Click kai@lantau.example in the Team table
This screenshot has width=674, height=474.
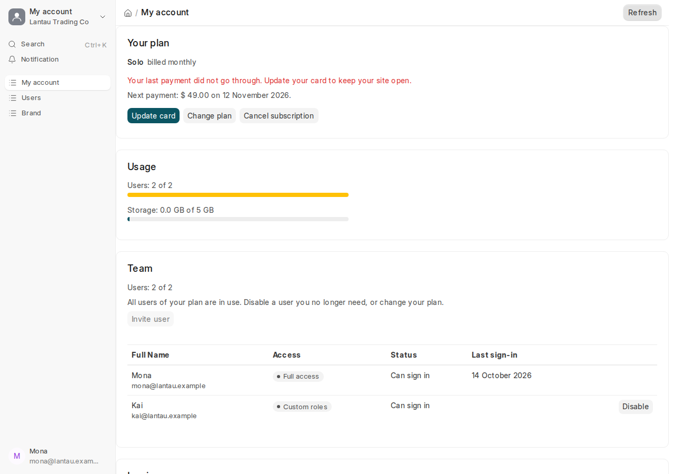tap(164, 416)
